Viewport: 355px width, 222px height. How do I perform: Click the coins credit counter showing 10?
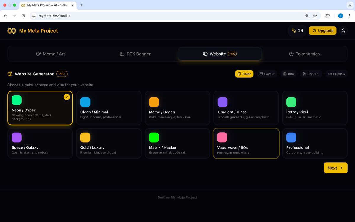297,30
